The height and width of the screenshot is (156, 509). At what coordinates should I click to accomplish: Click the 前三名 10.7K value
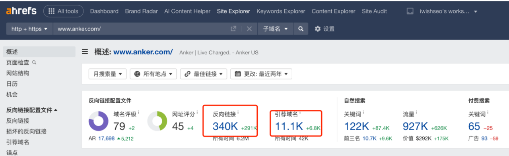369,139
